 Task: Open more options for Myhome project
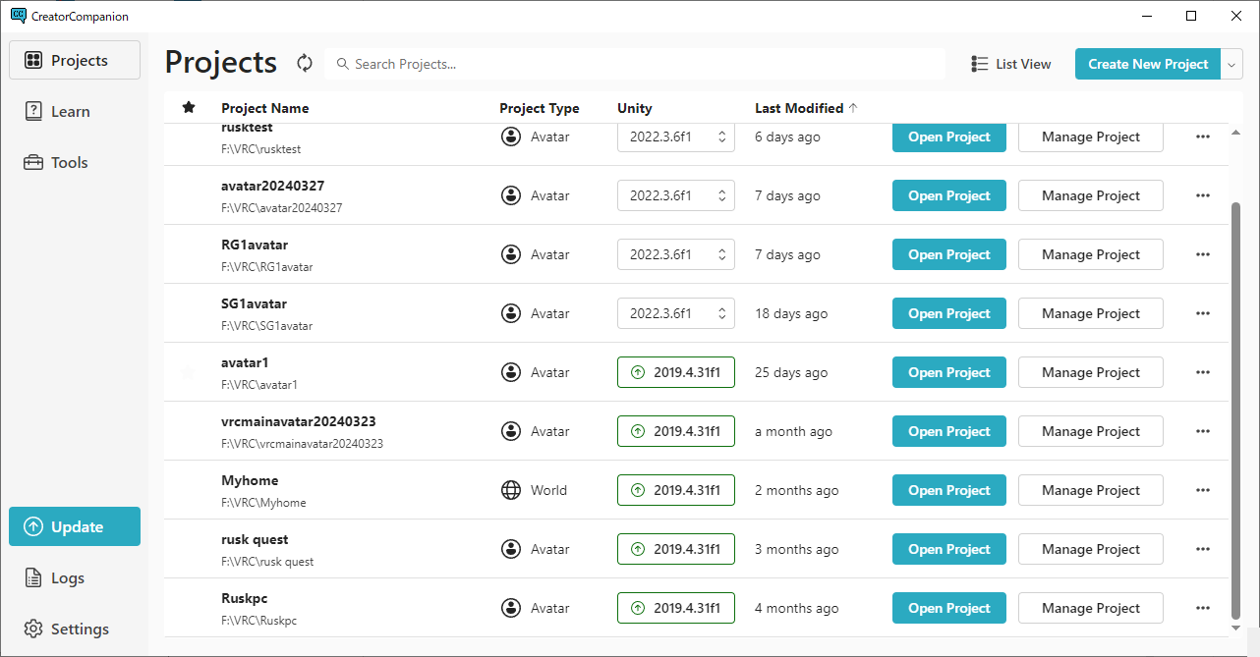point(1203,490)
